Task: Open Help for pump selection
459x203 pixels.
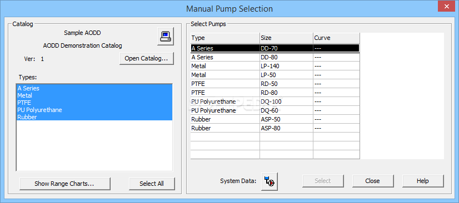Action: coord(423,181)
